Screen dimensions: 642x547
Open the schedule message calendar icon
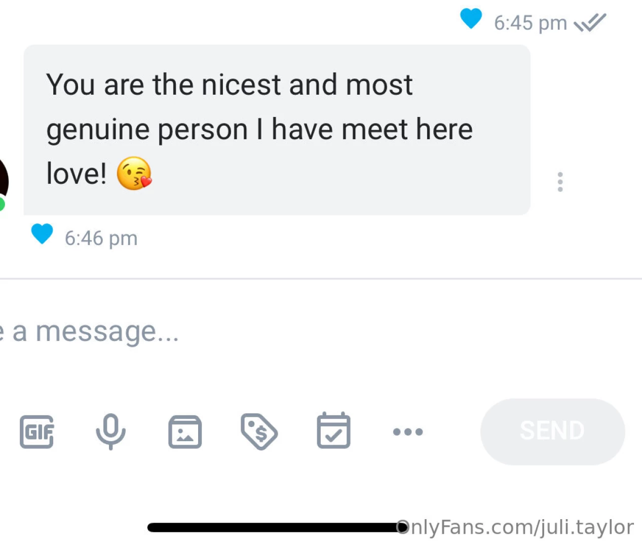333,431
